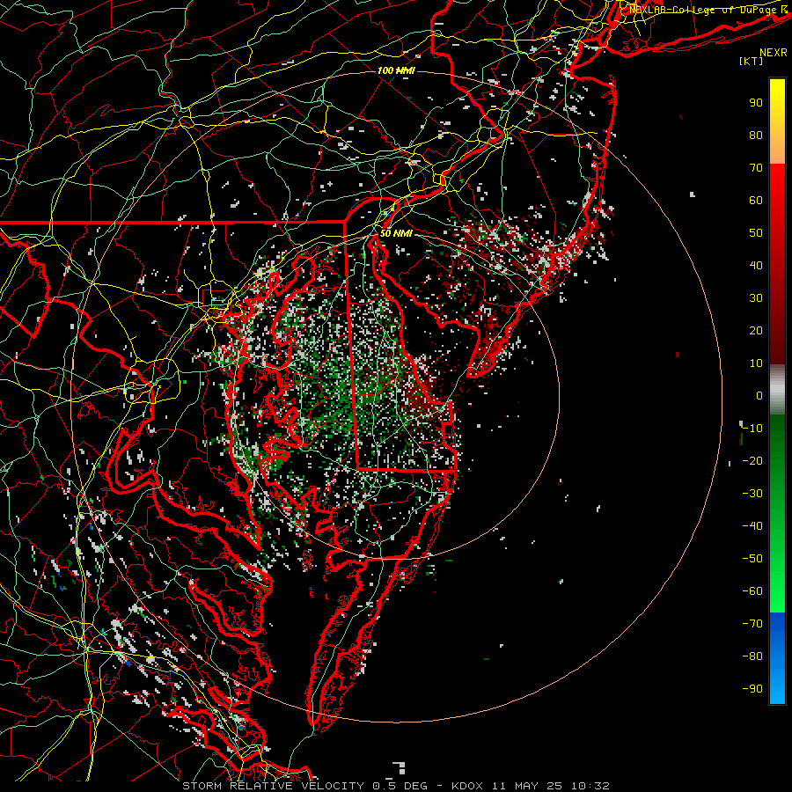Click the -50 value on the velocity scale
This screenshot has width=792, height=792.
tap(752, 559)
